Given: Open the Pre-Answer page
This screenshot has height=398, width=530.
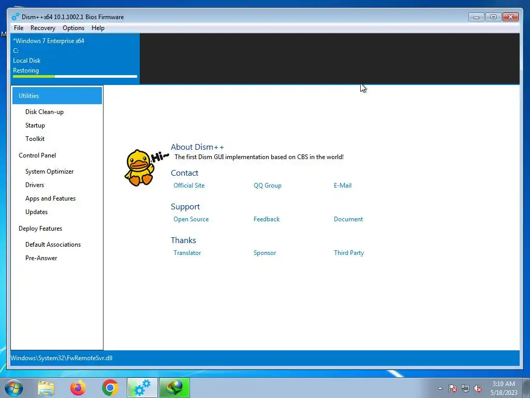Looking at the screenshot, I should tap(41, 258).
